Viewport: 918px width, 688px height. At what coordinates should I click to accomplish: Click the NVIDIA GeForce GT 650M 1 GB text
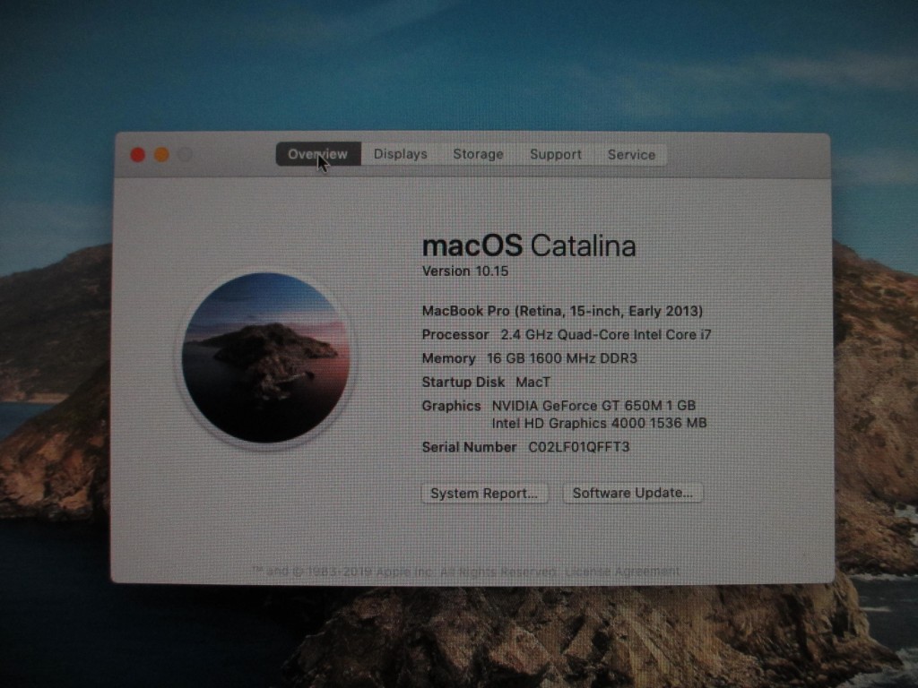pyautogui.click(x=593, y=406)
